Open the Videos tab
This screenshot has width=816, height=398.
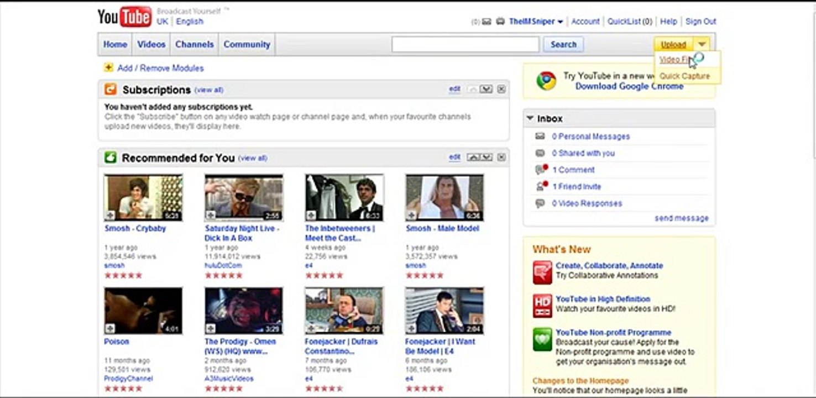pyautogui.click(x=151, y=44)
